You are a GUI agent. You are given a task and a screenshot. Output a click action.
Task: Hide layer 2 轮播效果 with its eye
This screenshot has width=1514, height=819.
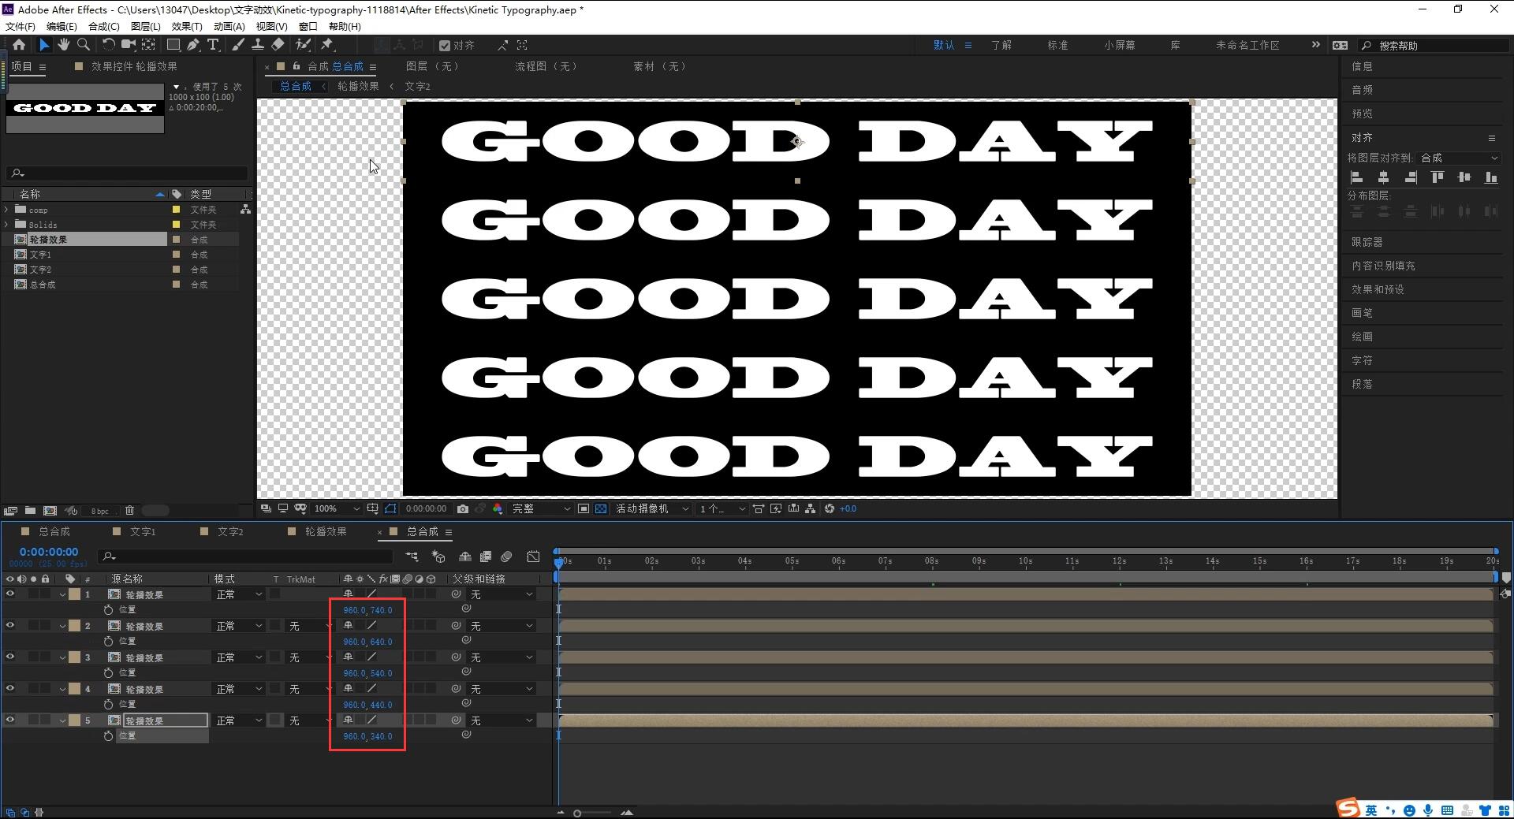(x=10, y=626)
